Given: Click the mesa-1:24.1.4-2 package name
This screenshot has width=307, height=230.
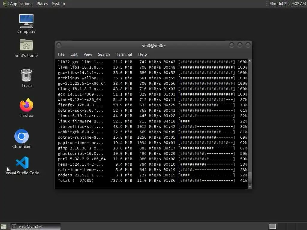Looking at the screenshot, I should (x=80, y=164).
